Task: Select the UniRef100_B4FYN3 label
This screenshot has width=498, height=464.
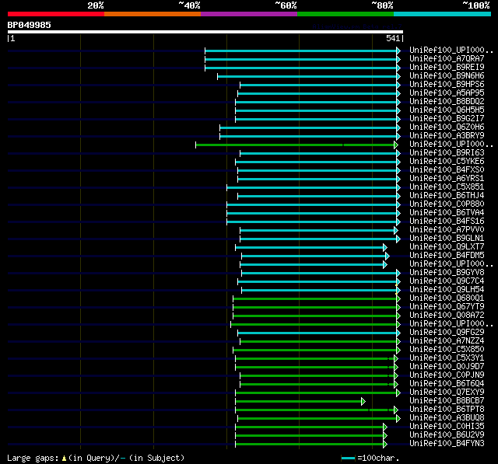Action: (x=447, y=444)
